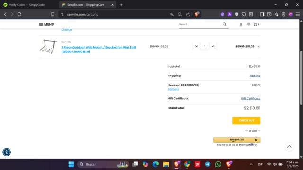Open the zoom level icon
The height and width of the screenshot is (170, 303).
point(180,14)
